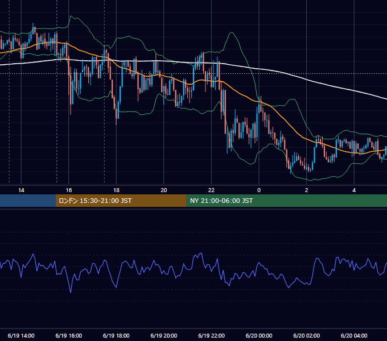Click the 6/19 14:00 date label

(21, 335)
